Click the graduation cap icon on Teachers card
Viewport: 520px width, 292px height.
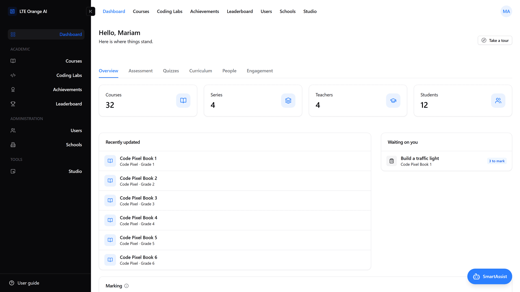coord(393,101)
